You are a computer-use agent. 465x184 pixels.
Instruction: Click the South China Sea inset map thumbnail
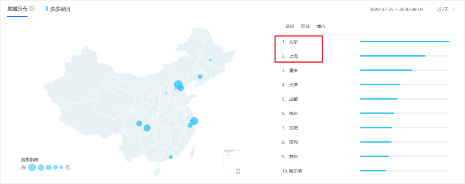tap(232, 162)
